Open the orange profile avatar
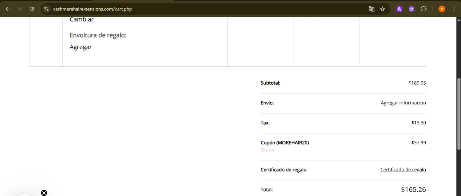Screen dimensions: 461x196 pyautogui.click(x=442, y=9)
